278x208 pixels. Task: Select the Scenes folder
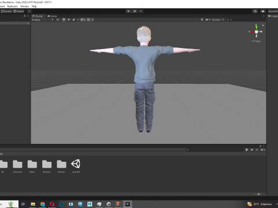click(x=61, y=166)
